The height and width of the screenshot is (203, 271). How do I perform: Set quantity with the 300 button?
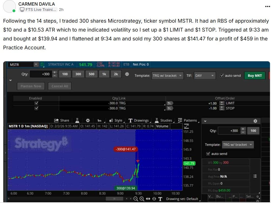78,74
